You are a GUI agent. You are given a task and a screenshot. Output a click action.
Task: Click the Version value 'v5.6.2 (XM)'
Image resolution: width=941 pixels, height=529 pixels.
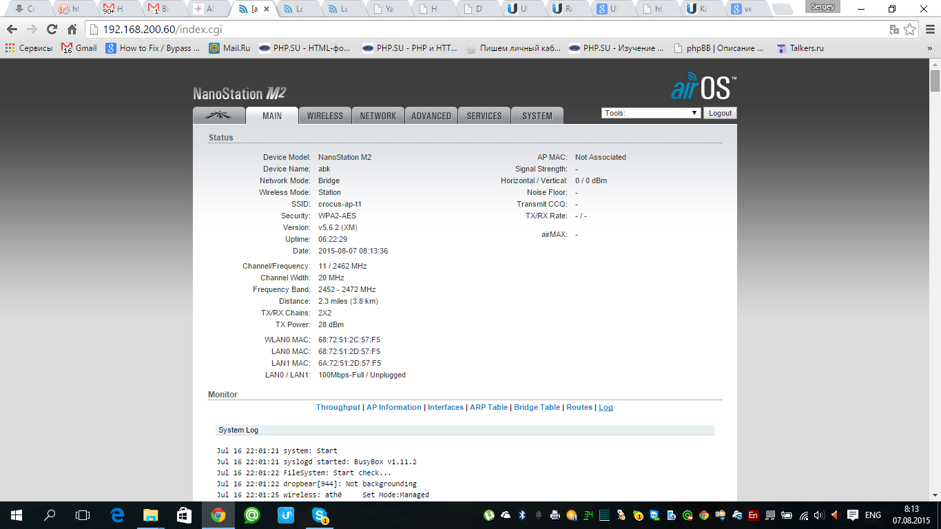pos(338,227)
